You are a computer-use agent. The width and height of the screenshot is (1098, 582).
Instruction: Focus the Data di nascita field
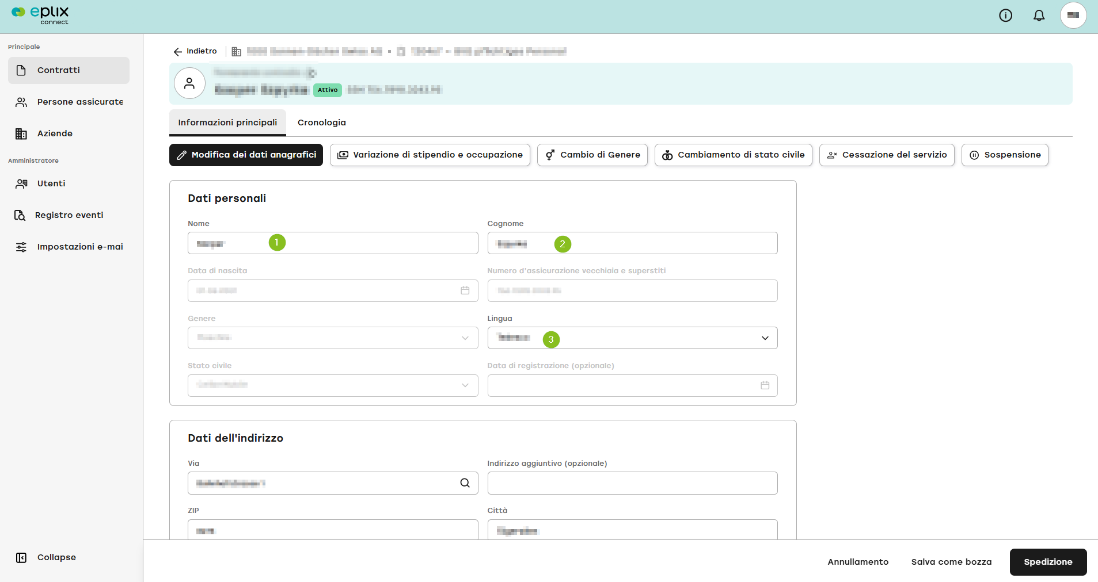tap(333, 290)
